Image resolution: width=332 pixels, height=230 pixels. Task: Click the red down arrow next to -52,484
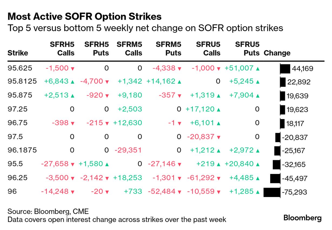[179, 192]
